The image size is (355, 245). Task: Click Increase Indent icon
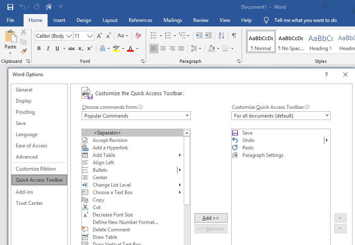[209, 36]
